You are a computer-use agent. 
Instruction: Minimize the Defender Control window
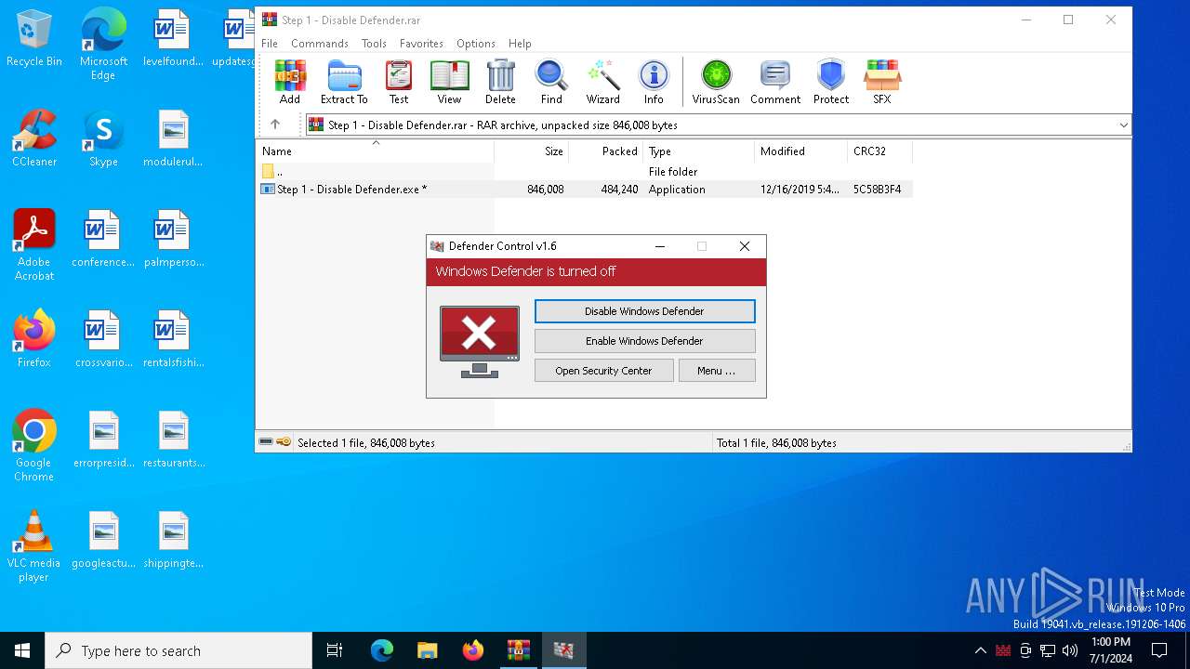(660, 246)
